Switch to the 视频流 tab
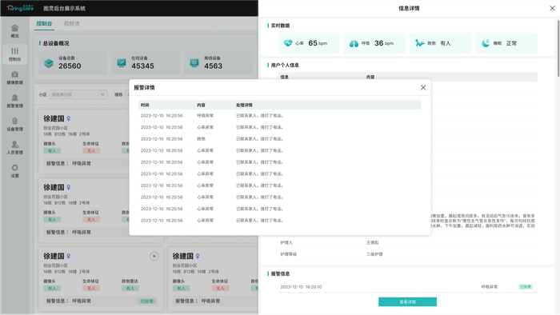 point(71,23)
